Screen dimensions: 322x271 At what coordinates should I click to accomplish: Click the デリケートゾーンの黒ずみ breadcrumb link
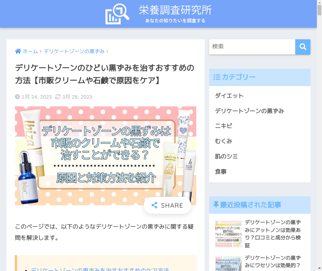point(74,51)
